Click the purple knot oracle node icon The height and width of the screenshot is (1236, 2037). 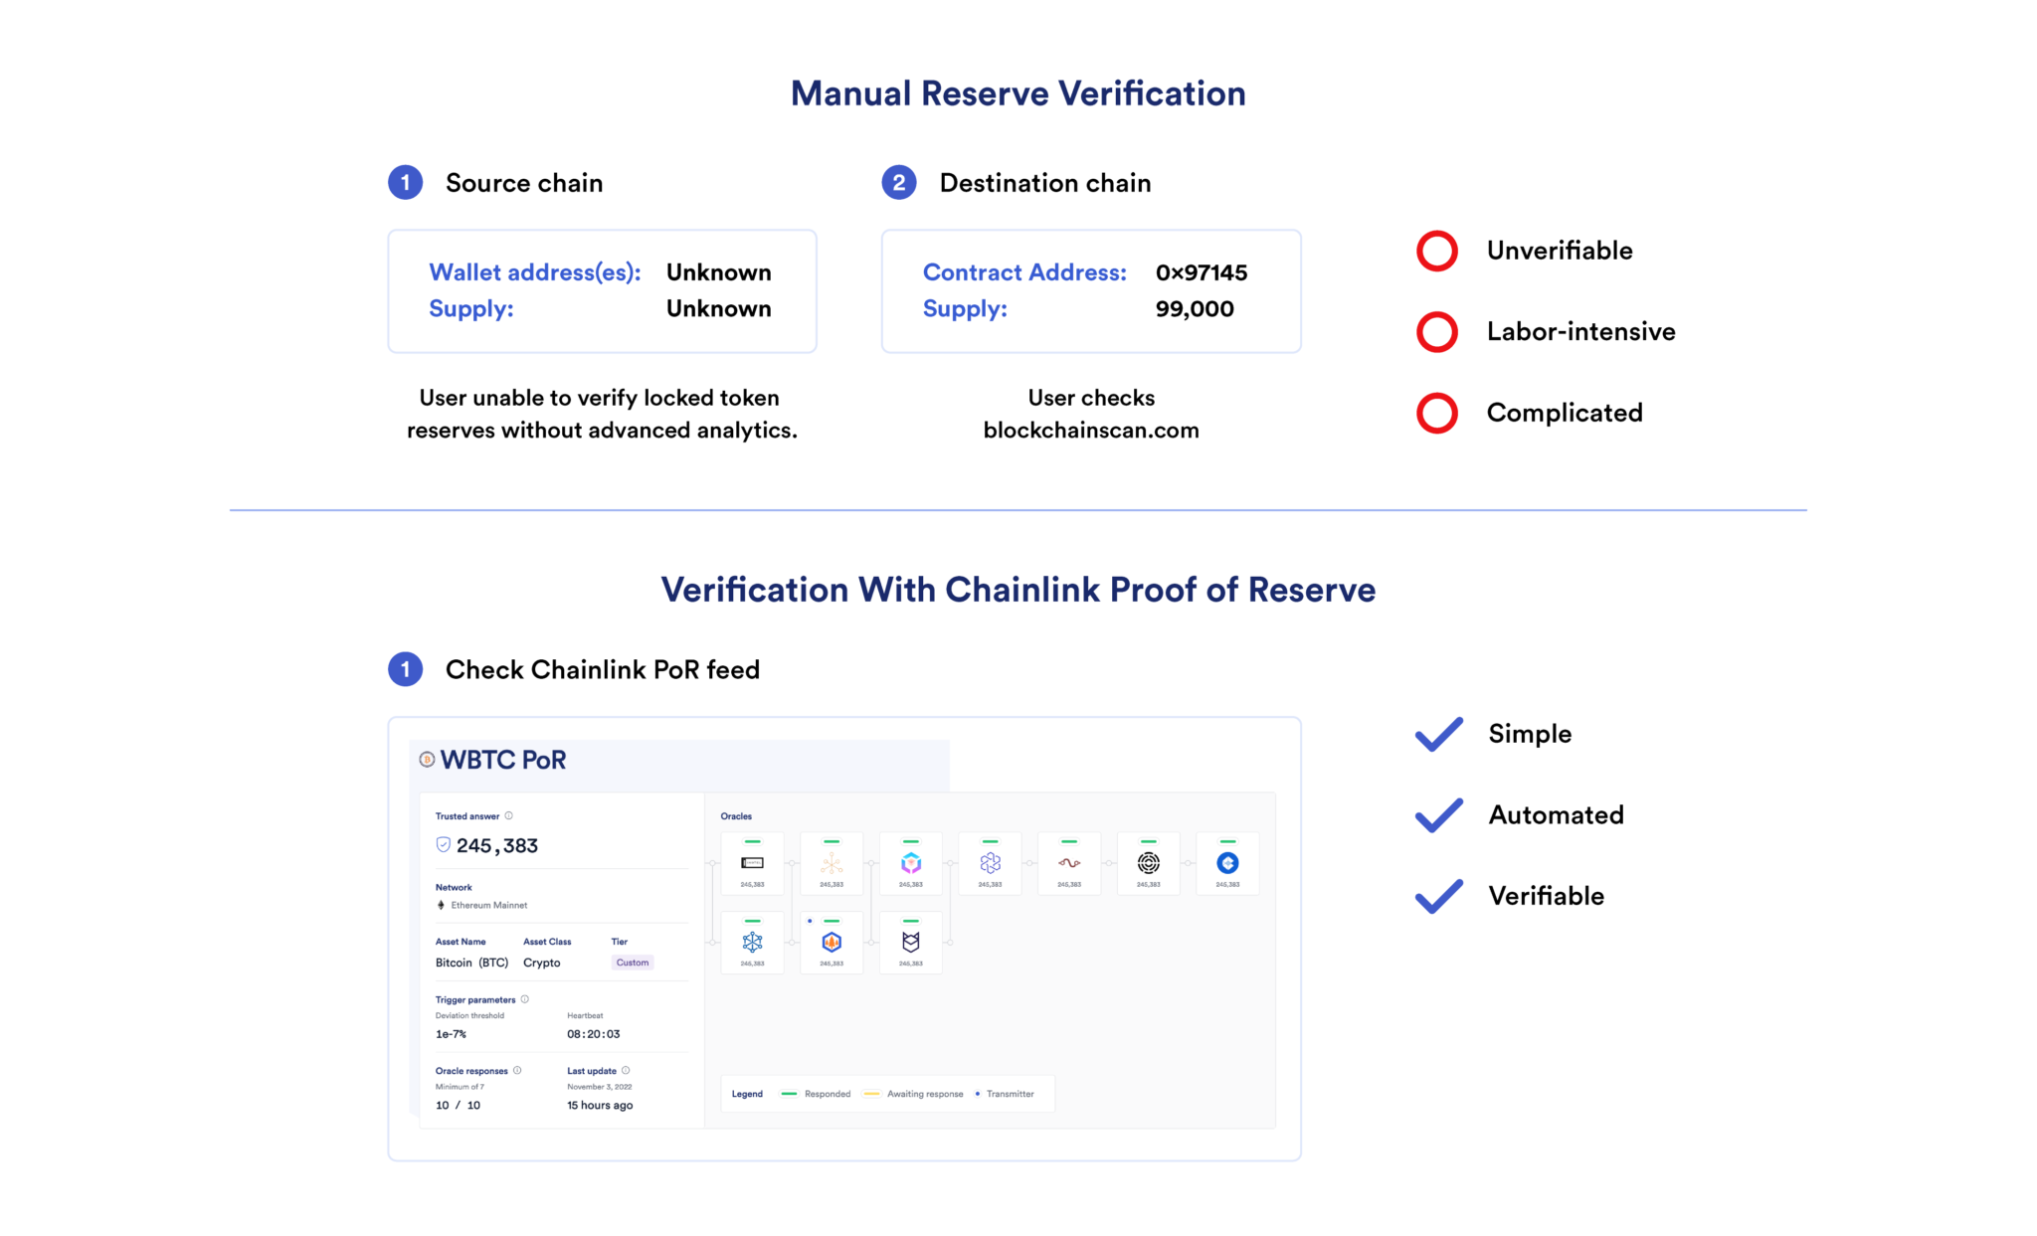[x=990, y=863]
